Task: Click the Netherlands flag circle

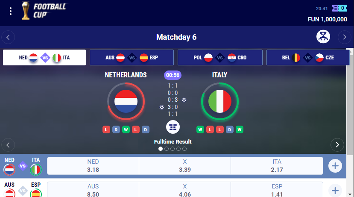Action: pos(126,101)
